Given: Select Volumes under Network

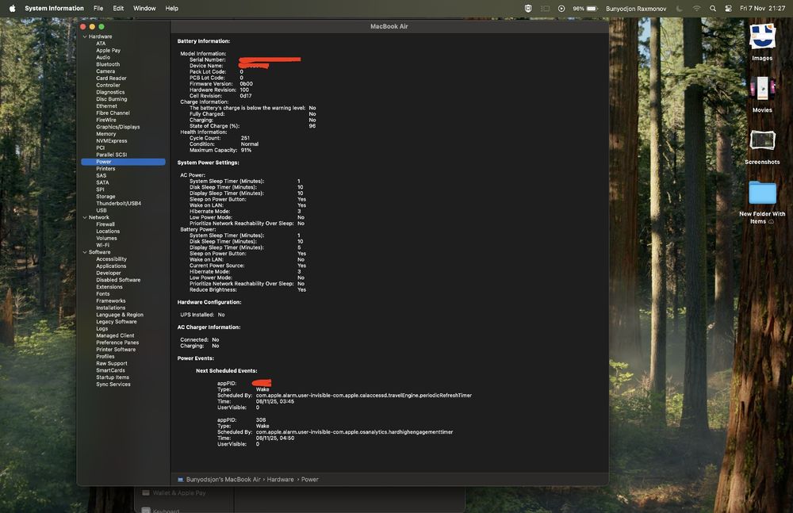Looking at the screenshot, I should [106, 239].
